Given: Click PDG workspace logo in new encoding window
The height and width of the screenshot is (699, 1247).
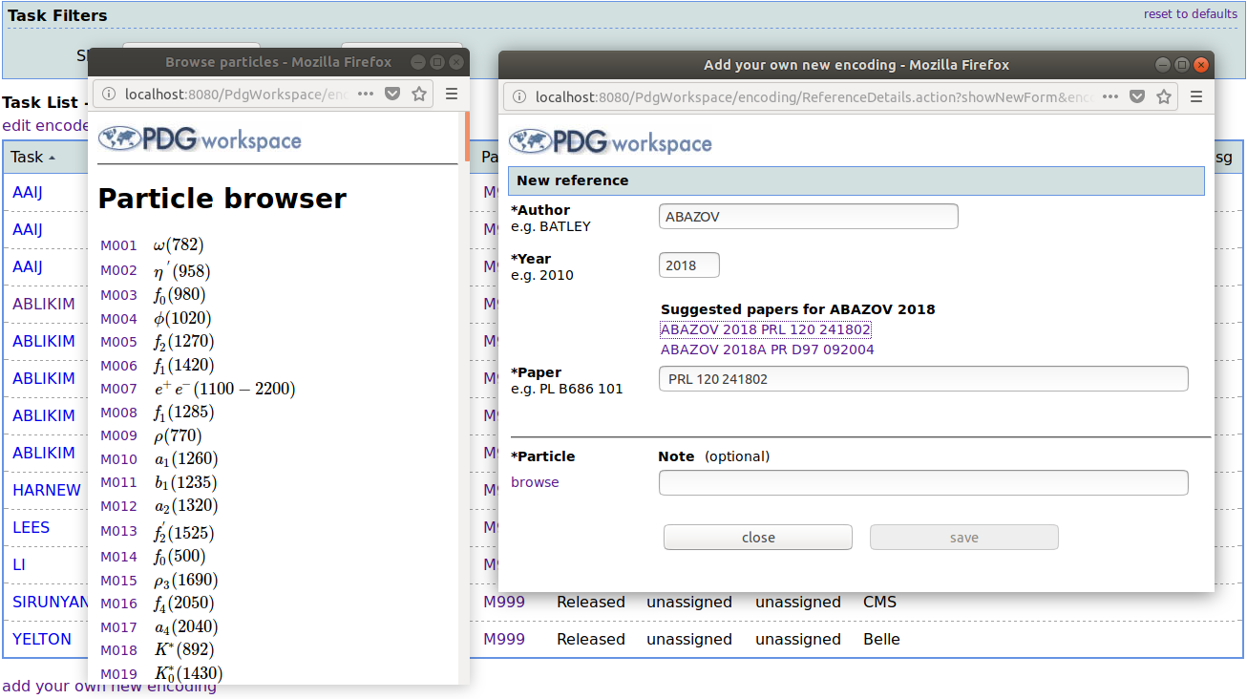Looking at the screenshot, I should [610, 142].
